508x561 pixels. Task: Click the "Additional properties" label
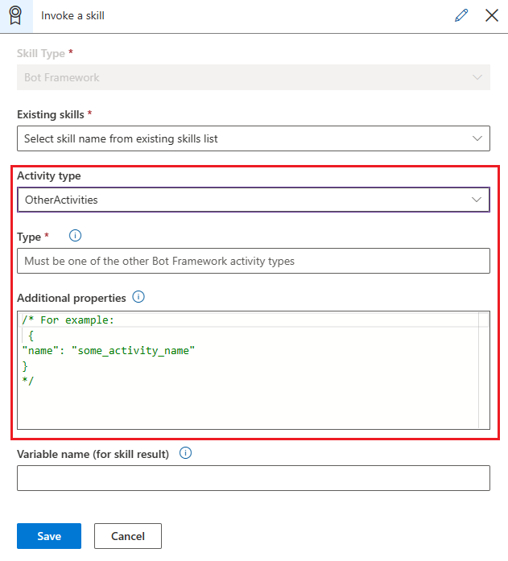71,298
